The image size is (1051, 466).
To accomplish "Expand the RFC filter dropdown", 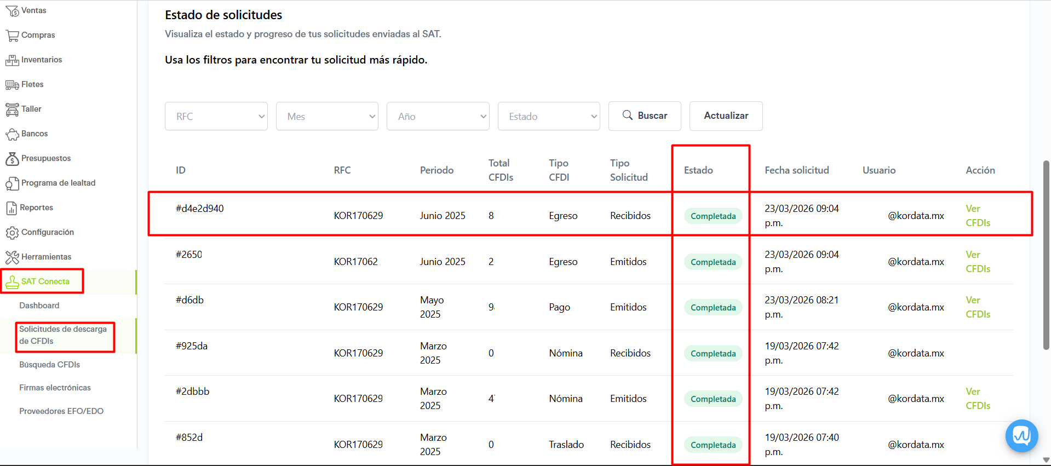I will coord(216,116).
